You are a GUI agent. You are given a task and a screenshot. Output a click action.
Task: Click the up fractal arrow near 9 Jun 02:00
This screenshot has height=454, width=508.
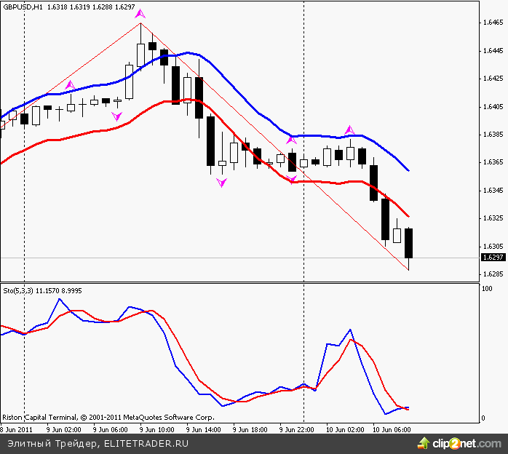[70, 85]
